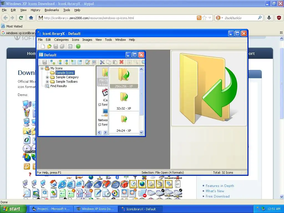284x213 pixels.
Task: Click the icon list scroll-right arrow
Action: (x=105, y=132)
